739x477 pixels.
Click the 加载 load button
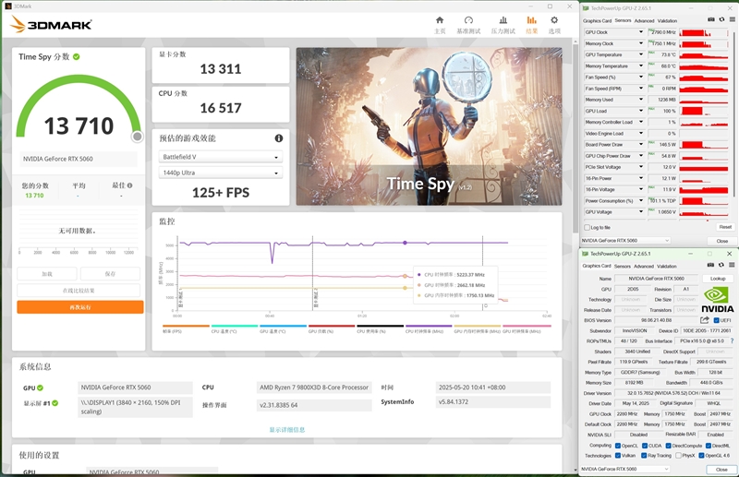point(47,274)
